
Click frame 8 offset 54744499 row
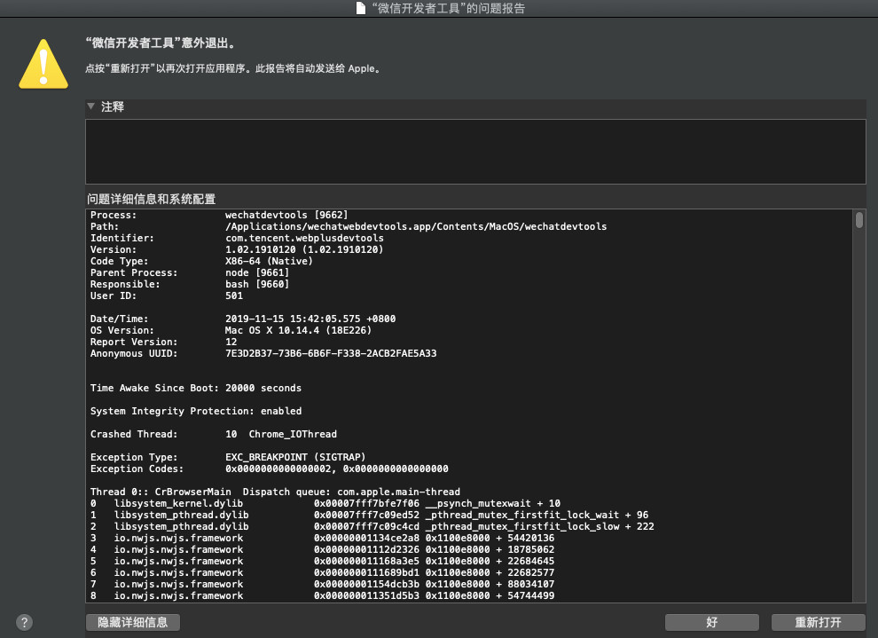323,595
